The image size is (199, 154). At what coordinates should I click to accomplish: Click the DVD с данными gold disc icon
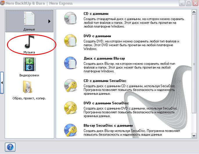(70, 41)
